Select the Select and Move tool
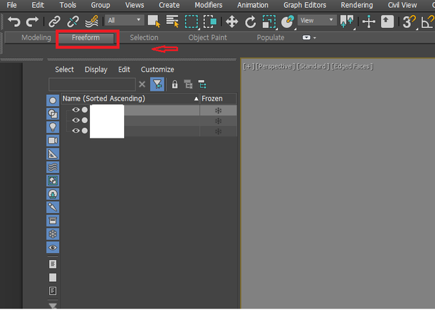435x310 pixels. tap(230, 21)
